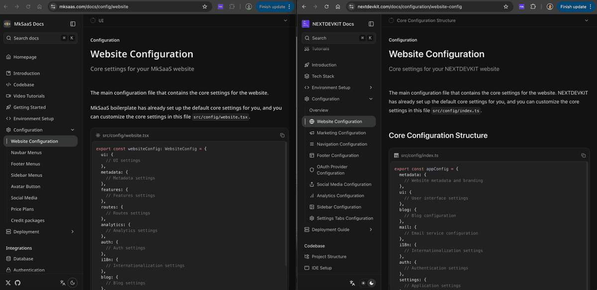
Task: Focus the NEXTDEVKIT Search field
Action: [x=339, y=38]
